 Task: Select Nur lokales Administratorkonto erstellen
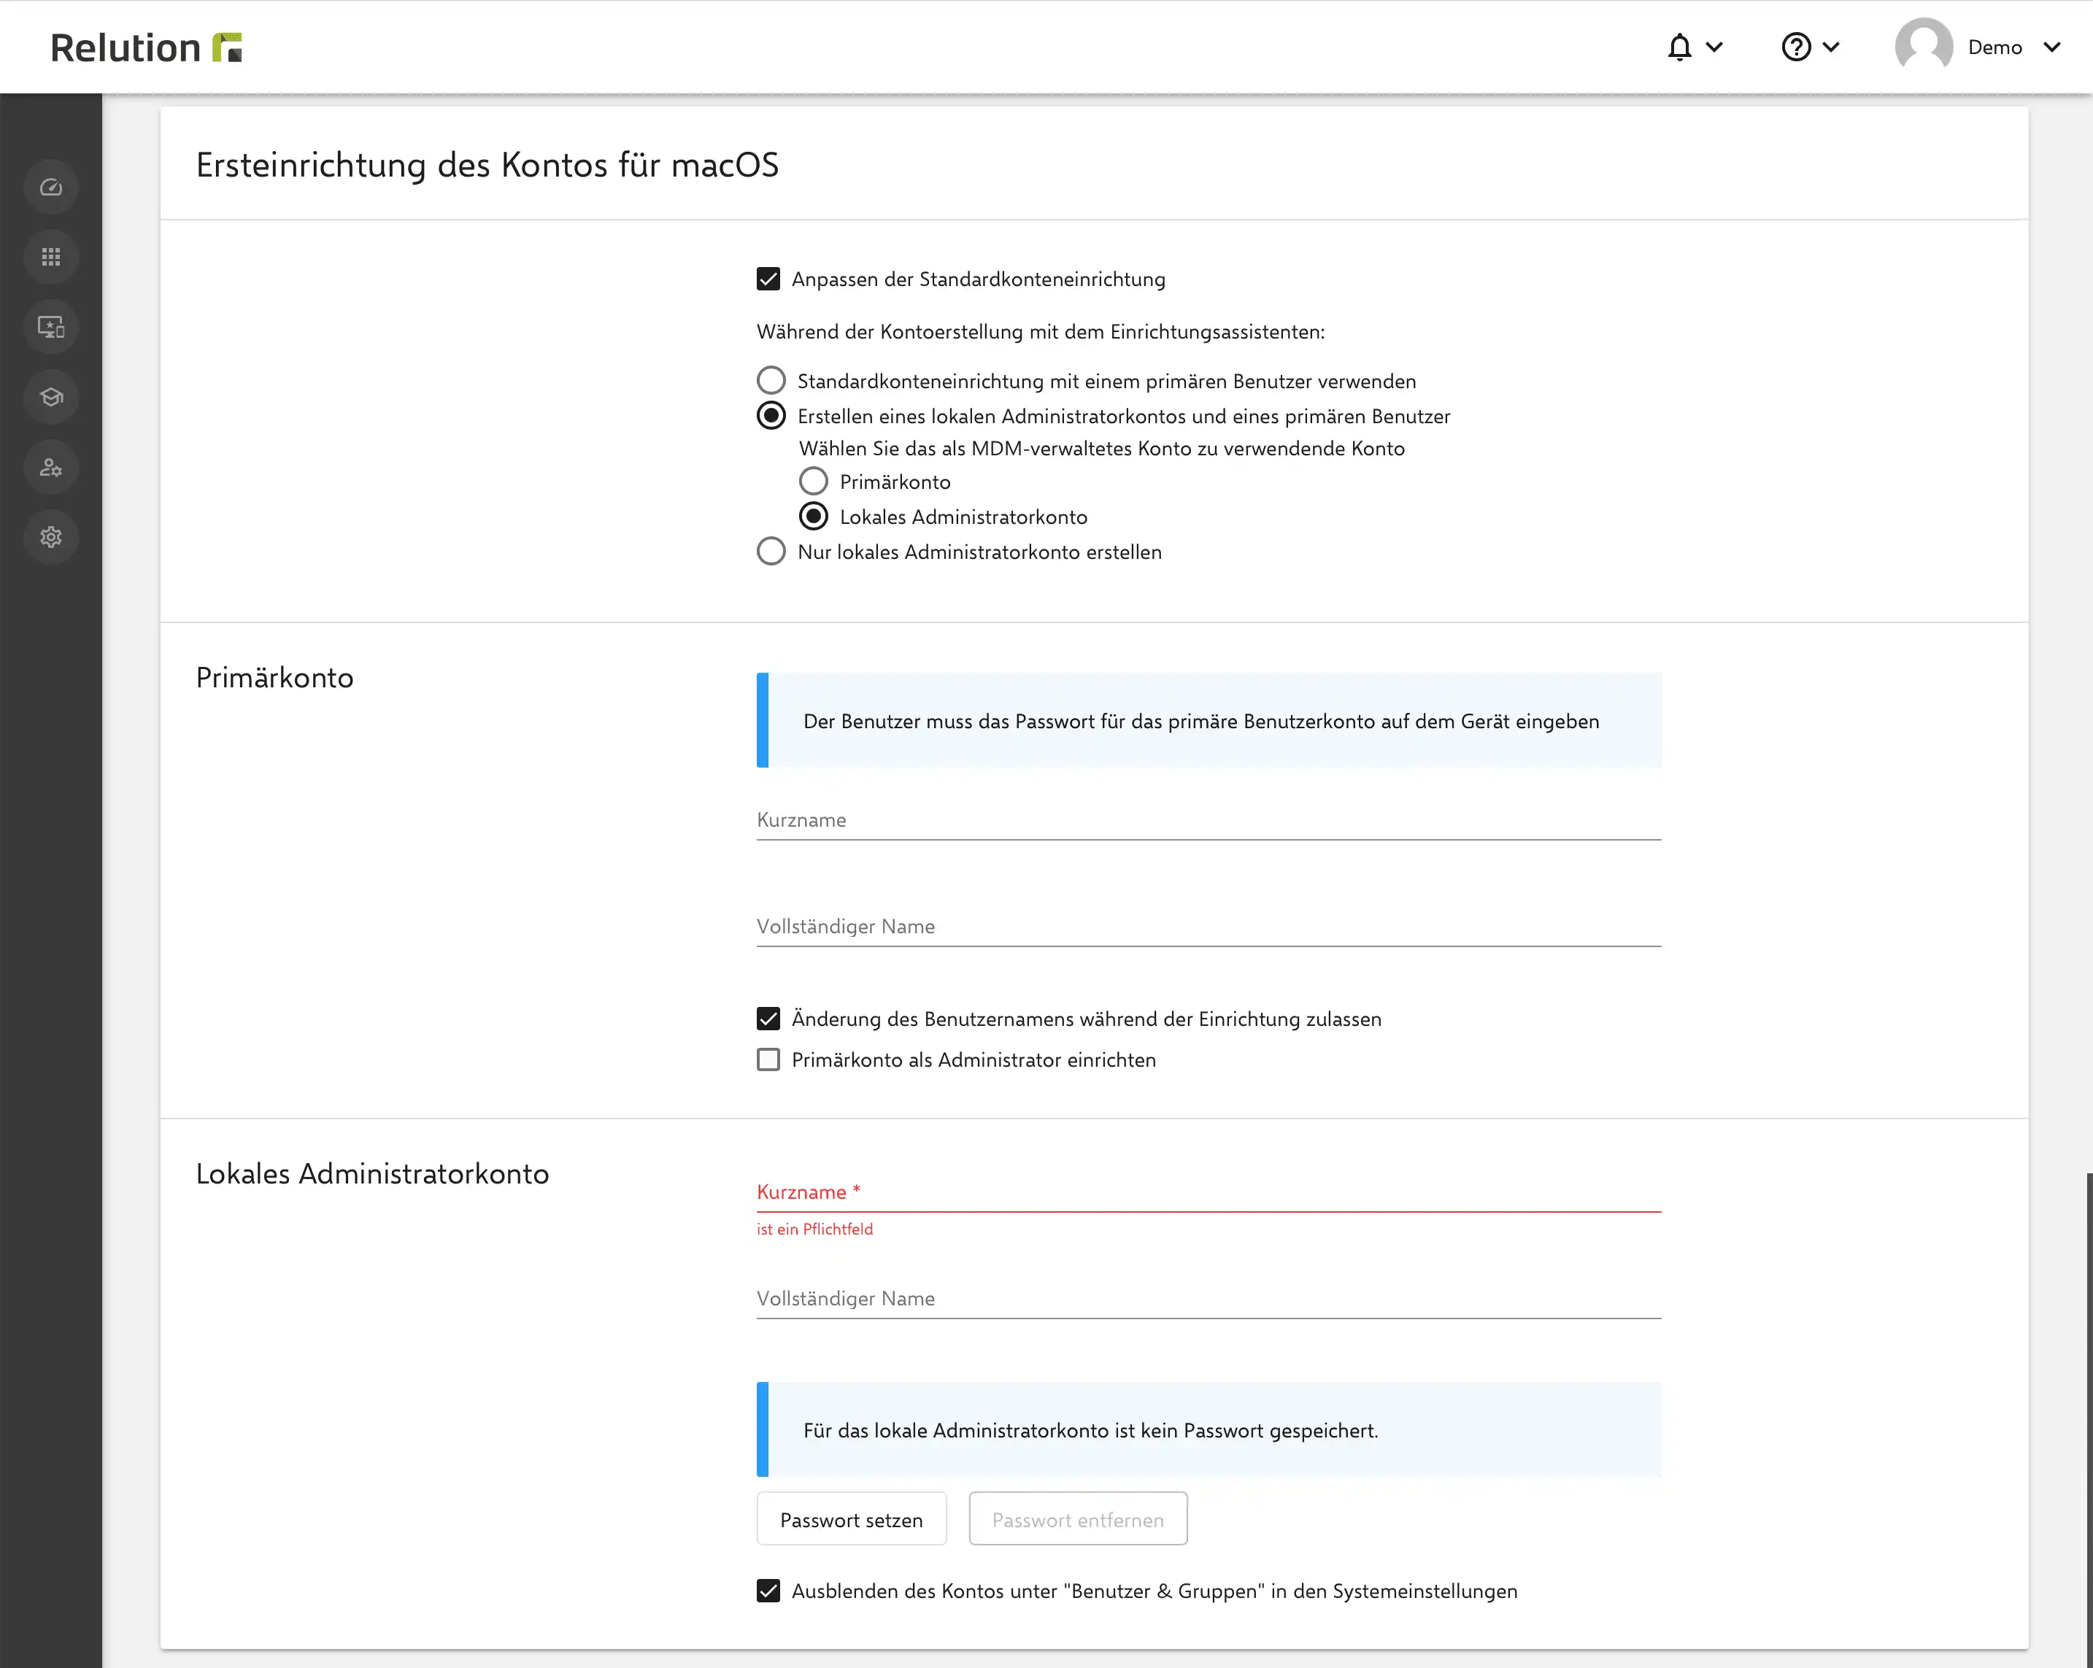771,552
